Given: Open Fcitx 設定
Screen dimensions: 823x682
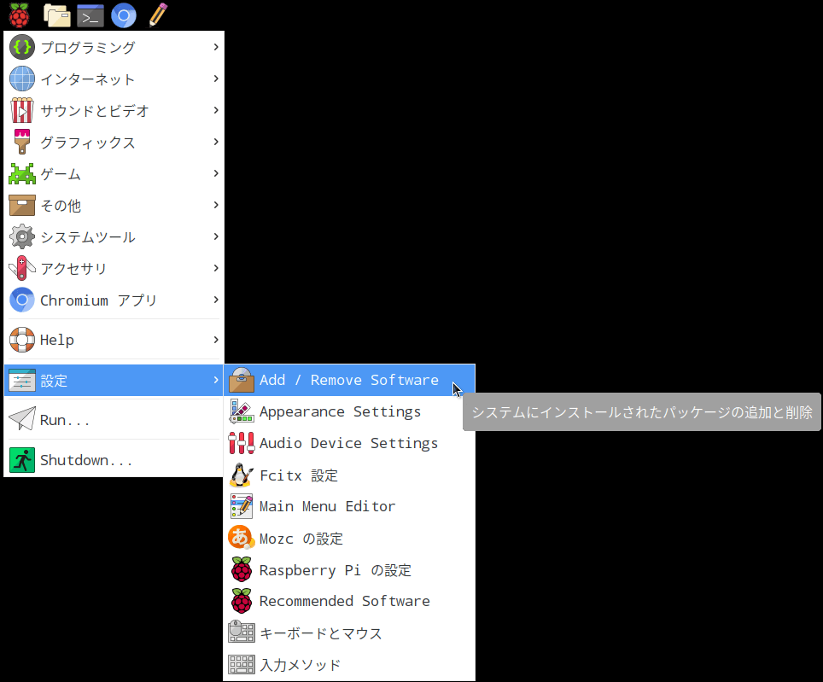Looking at the screenshot, I should pyautogui.click(x=349, y=475).
